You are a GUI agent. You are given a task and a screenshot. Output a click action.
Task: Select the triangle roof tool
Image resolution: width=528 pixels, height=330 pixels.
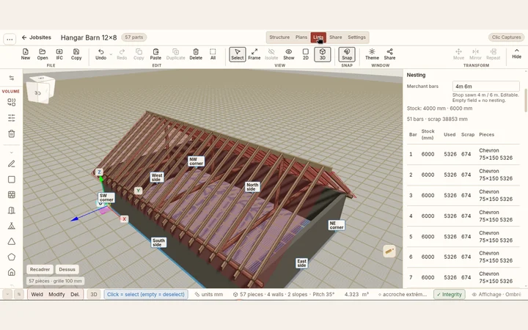tap(12, 241)
